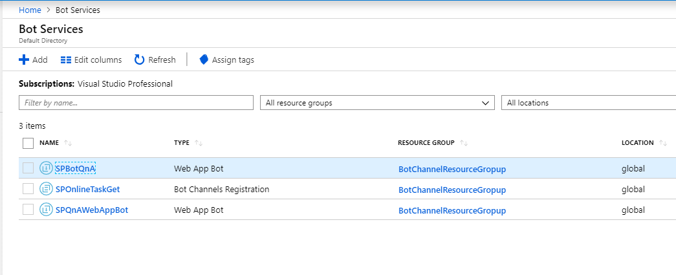The width and height of the screenshot is (676, 275).
Task: Click 'Web App Bot' in SPQnAWebAppBot row
Action: click(199, 210)
